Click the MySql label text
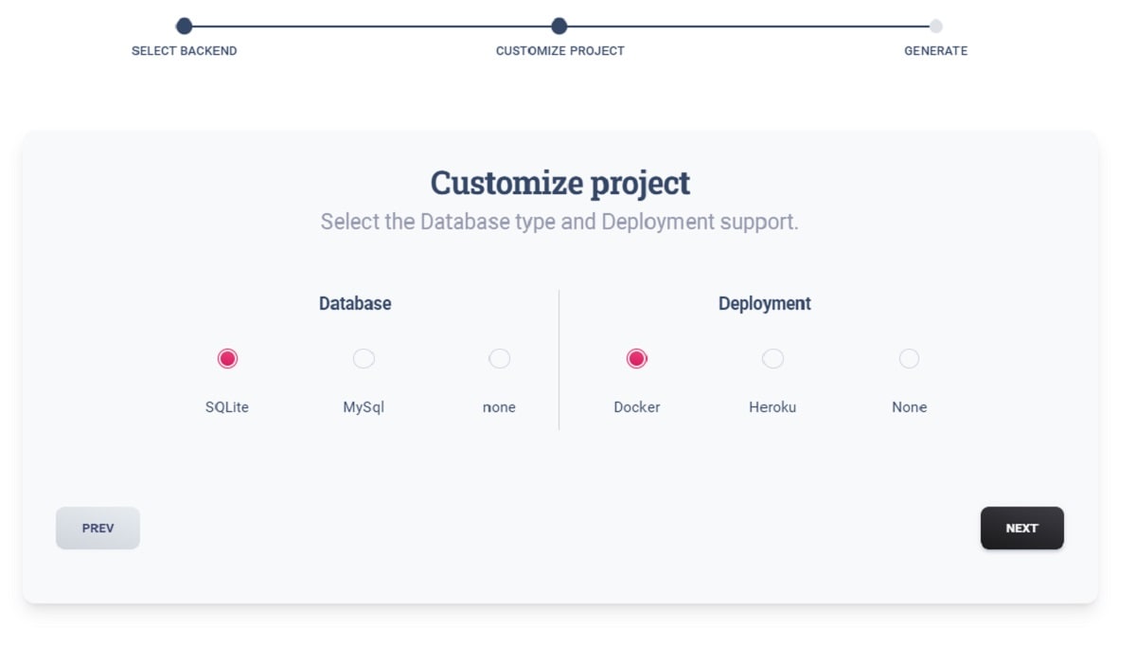The height and width of the screenshot is (647, 1136). [364, 406]
